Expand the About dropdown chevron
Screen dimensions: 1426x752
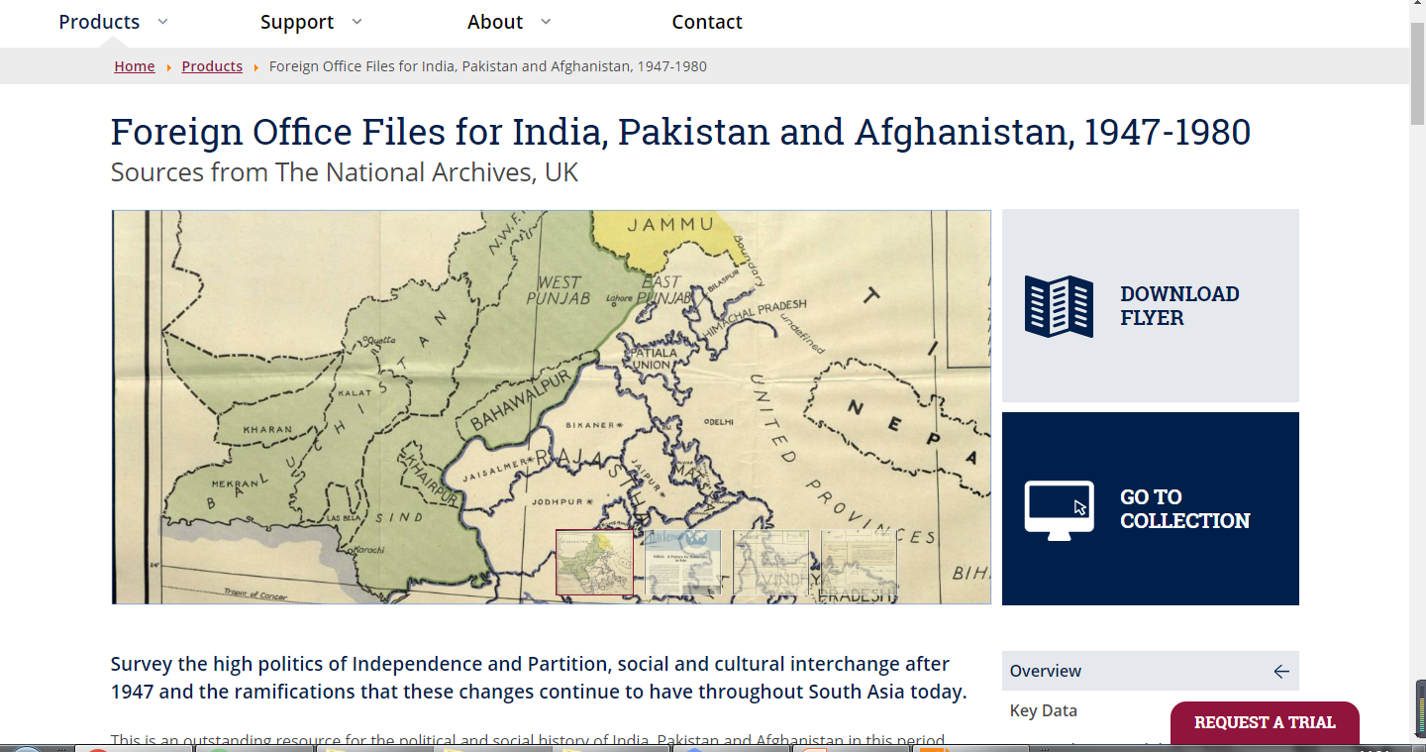coord(546,21)
